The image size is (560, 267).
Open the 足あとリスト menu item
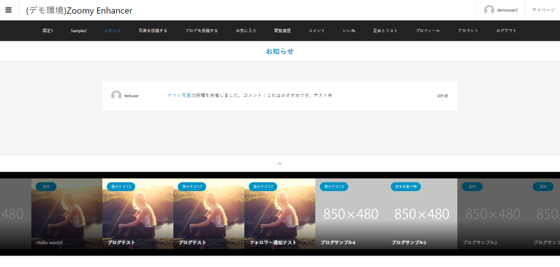[385, 31]
